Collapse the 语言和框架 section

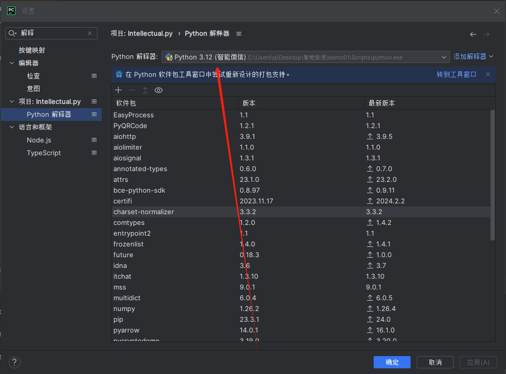click(12, 127)
